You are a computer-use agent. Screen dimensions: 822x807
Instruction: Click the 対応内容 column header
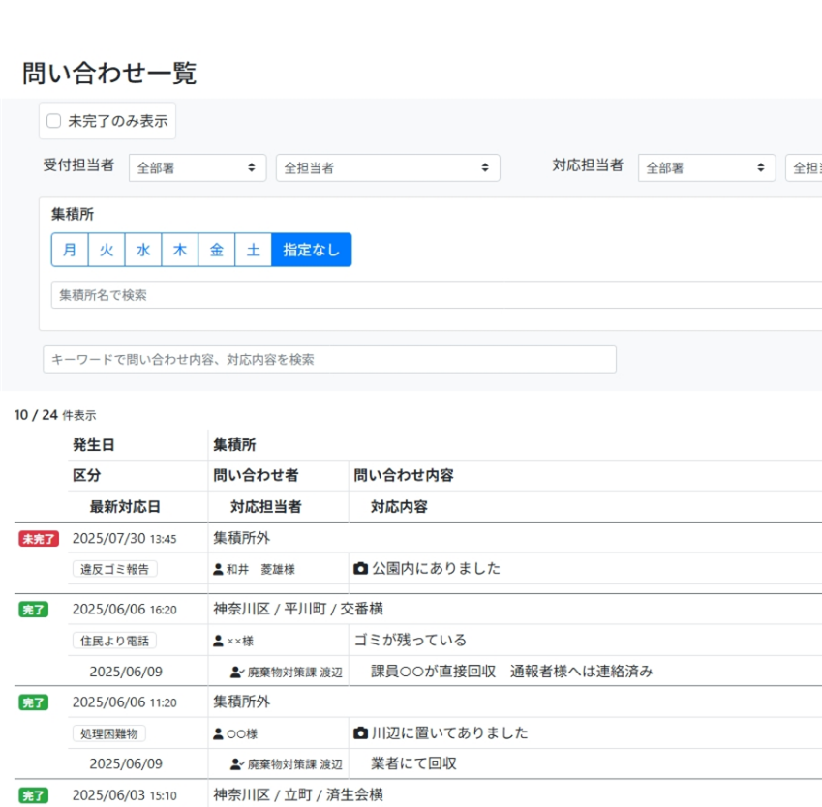pyautogui.click(x=399, y=507)
